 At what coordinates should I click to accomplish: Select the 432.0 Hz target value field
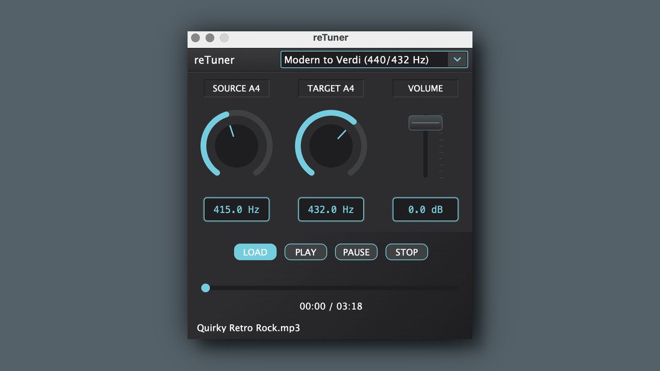tap(331, 209)
